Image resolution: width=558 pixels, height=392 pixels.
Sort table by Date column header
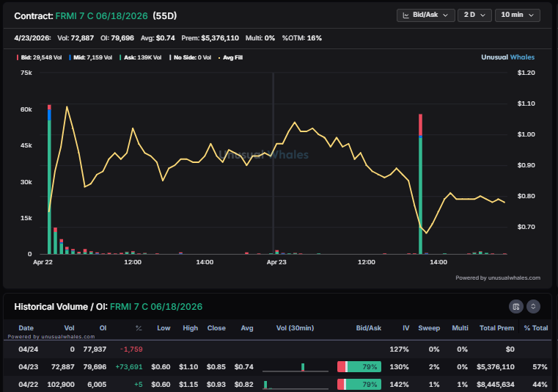26,328
